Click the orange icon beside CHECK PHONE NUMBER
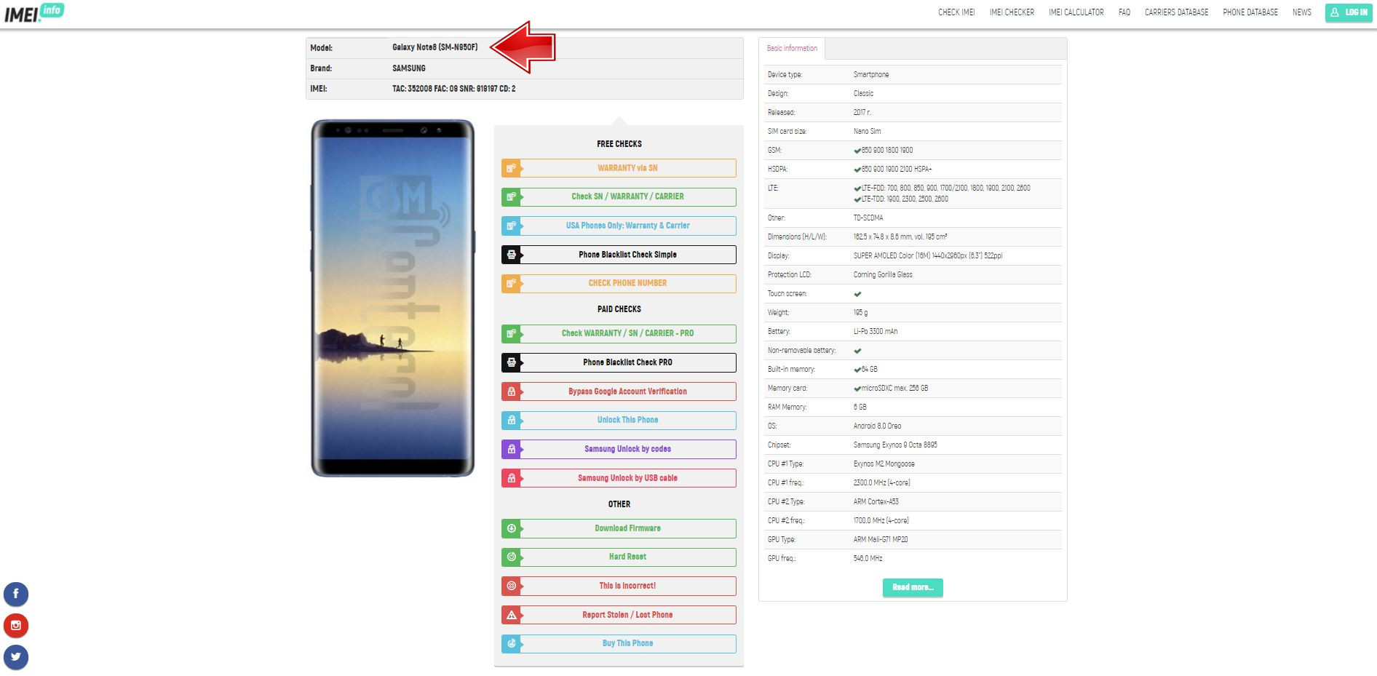 511,283
